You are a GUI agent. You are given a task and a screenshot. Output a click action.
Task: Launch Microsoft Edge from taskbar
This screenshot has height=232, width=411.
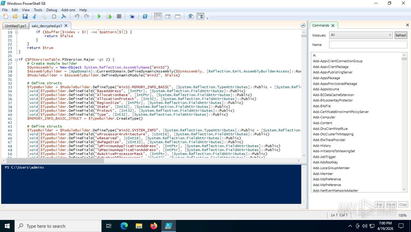coord(124,226)
